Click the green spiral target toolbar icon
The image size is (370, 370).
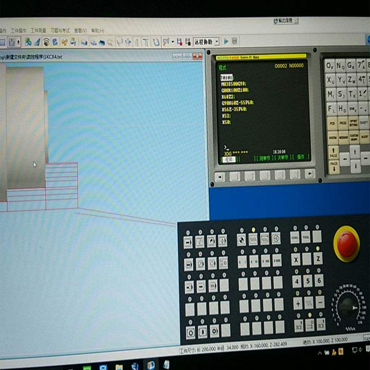[x=47, y=42]
